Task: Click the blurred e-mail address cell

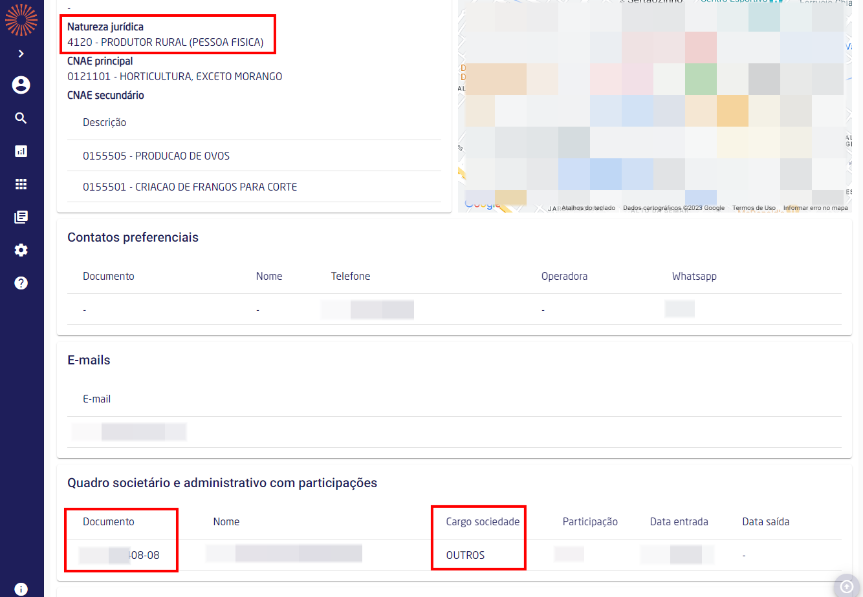Action: point(129,432)
